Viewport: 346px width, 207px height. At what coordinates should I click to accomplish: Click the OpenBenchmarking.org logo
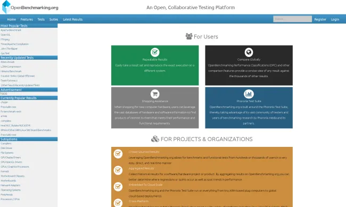pyautogui.click(x=30, y=7)
